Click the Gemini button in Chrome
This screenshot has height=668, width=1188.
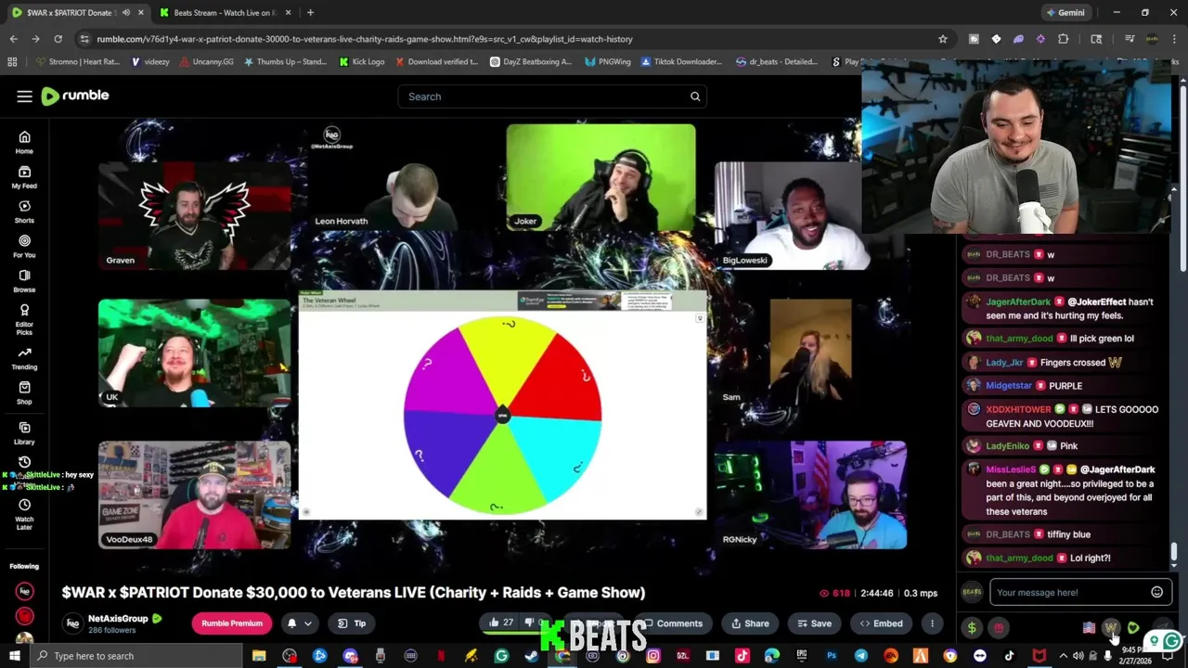(x=1065, y=13)
